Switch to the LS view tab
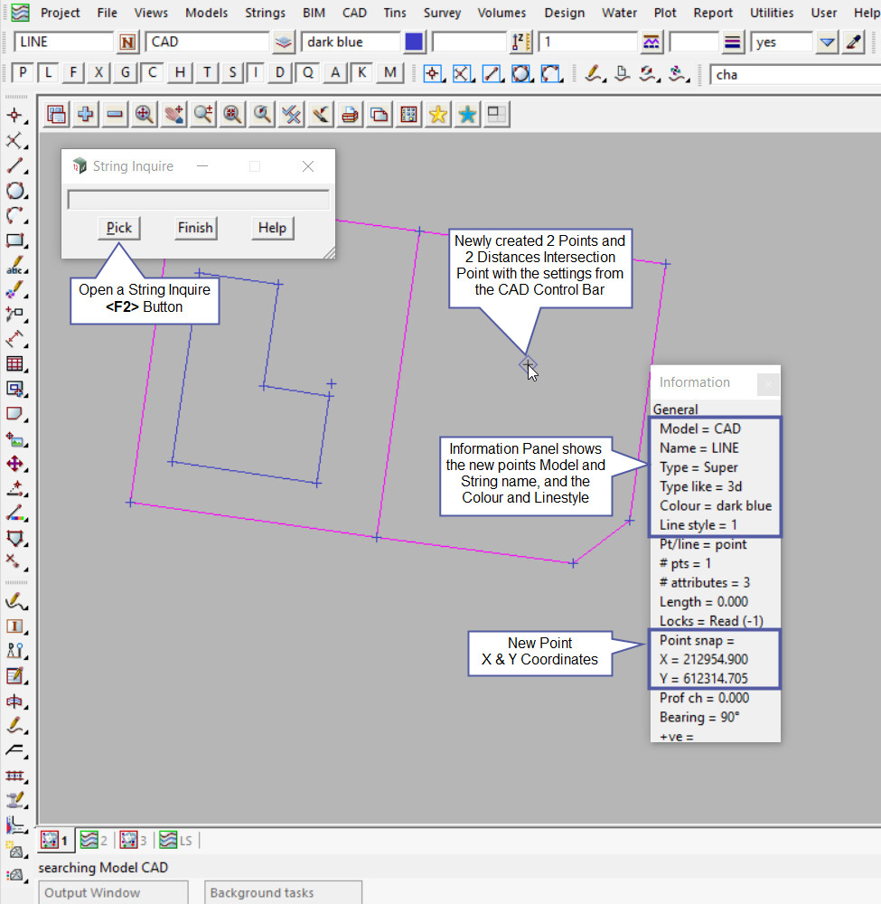881x904 pixels. pyautogui.click(x=175, y=841)
